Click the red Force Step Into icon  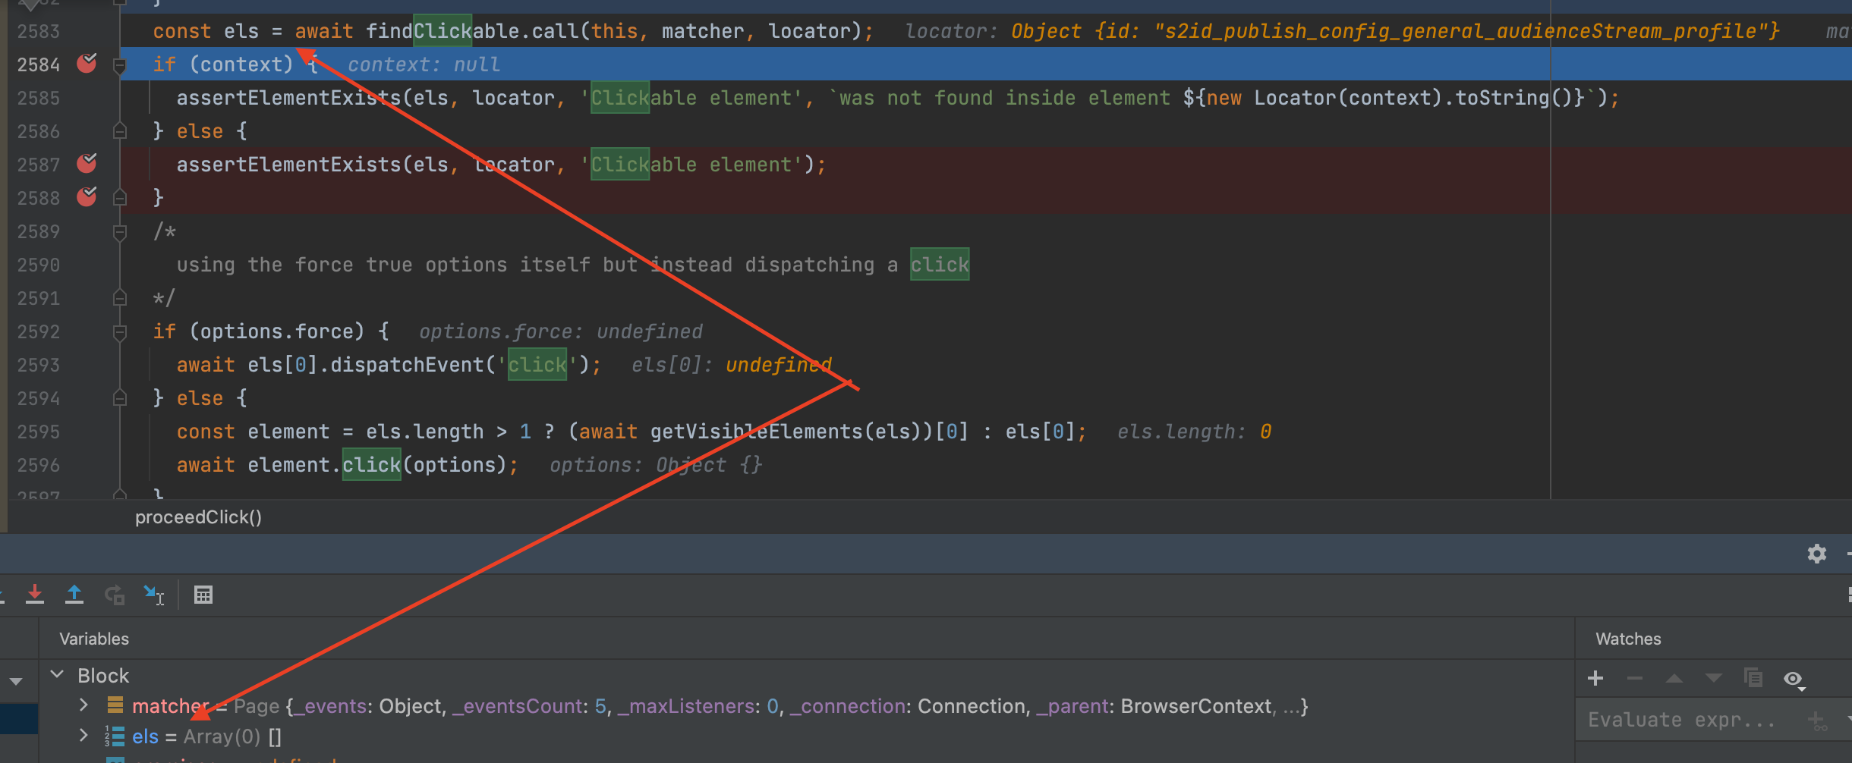pos(35,595)
